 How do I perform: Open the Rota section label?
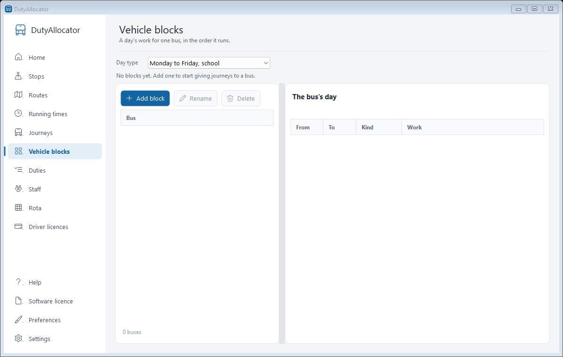[x=35, y=208]
